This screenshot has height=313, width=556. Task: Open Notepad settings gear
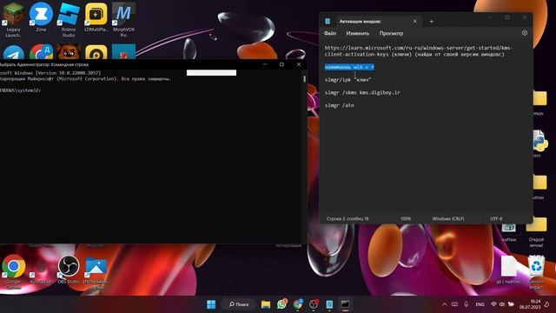click(525, 33)
